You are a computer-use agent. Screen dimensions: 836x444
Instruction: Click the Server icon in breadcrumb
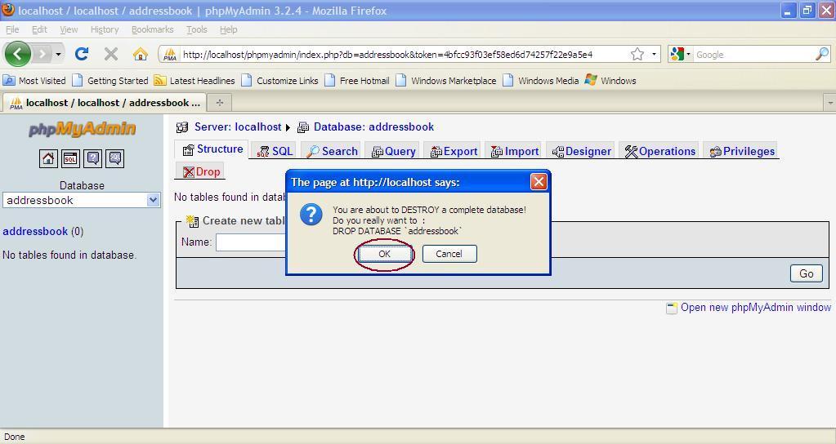coord(182,127)
